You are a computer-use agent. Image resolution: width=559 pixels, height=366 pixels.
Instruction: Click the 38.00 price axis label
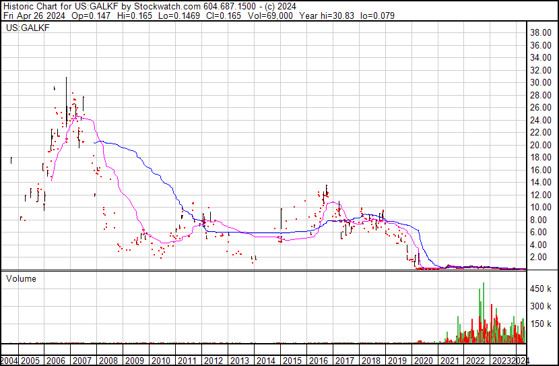pyautogui.click(x=541, y=32)
